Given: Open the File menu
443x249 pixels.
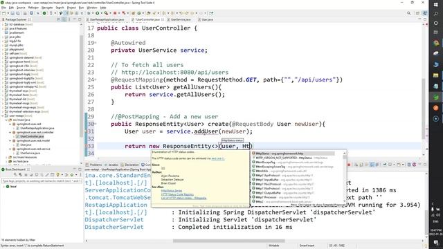Looking at the screenshot, I should pos(3,8).
